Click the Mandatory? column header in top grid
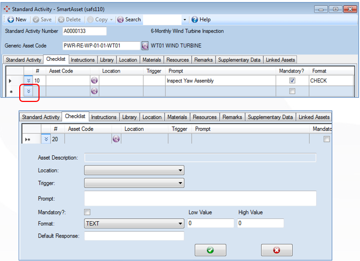This screenshot has width=360, height=261. click(292, 71)
